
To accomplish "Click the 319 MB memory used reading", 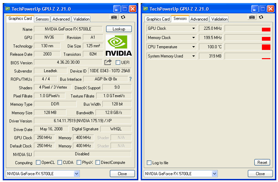I will pyautogui.click(x=211, y=56).
